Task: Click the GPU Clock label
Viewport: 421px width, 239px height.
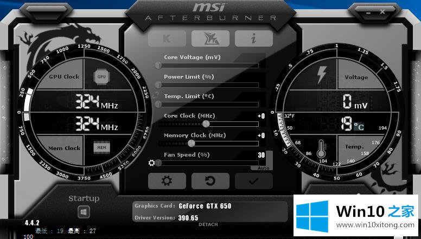Action: click(64, 77)
